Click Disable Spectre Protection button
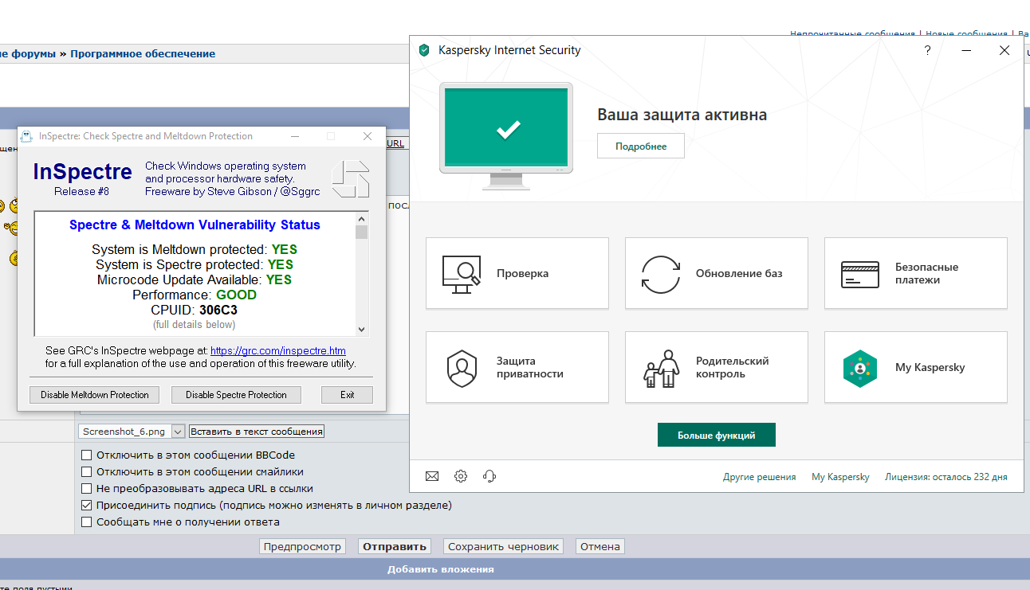 pos(236,395)
